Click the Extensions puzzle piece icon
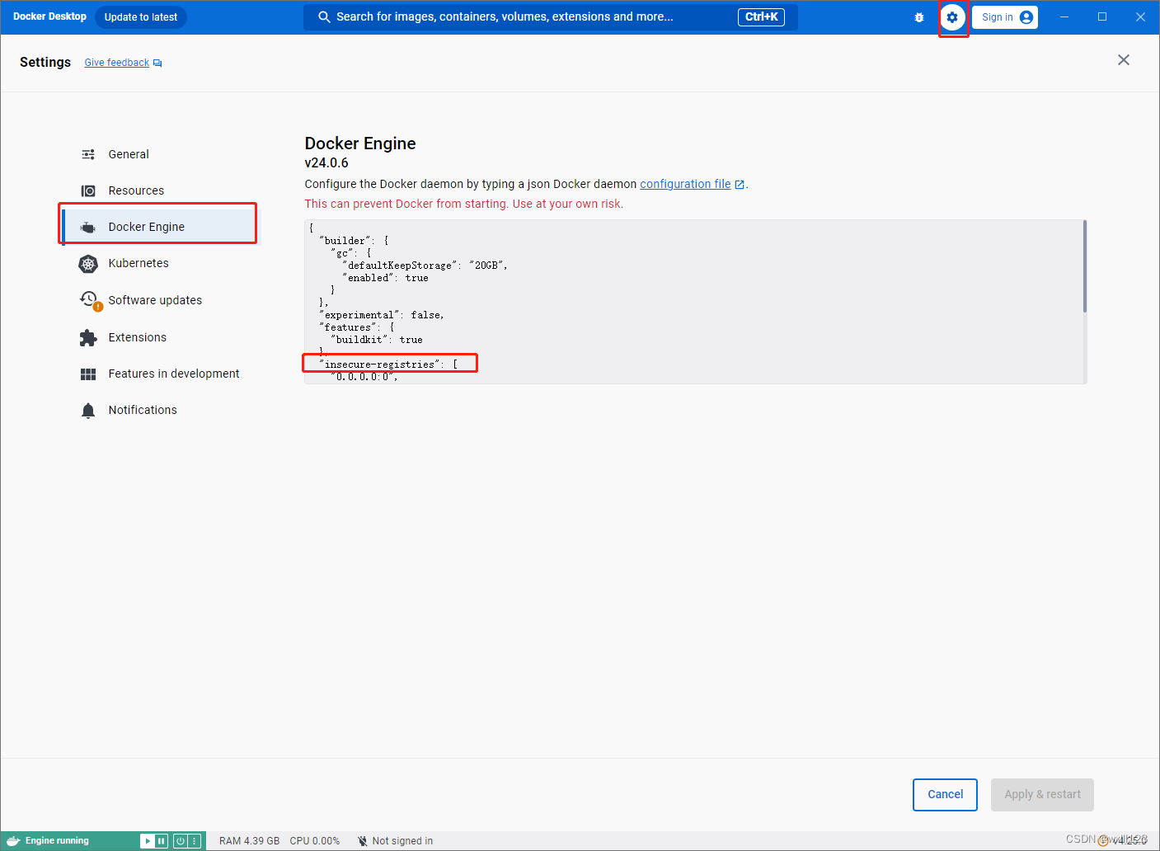Image resolution: width=1160 pixels, height=851 pixels. [88, 337]
